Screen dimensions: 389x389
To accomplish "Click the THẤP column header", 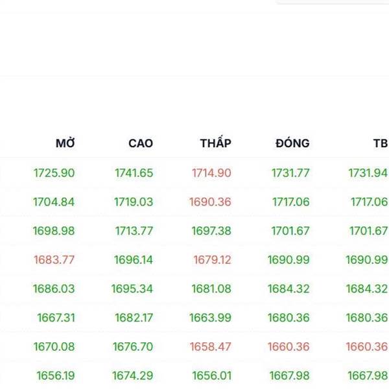I will 215,143.
